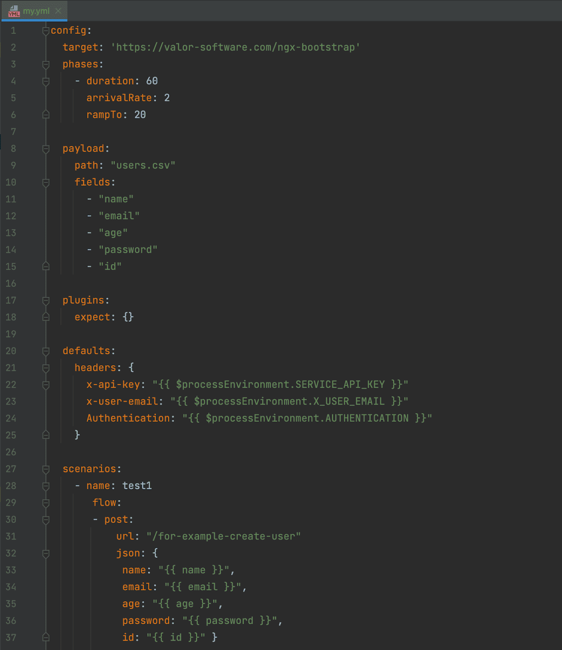The height and width of the screenshot is (650, 562).
Task: Collapse the flow block
Action: [x=46, y=503]
